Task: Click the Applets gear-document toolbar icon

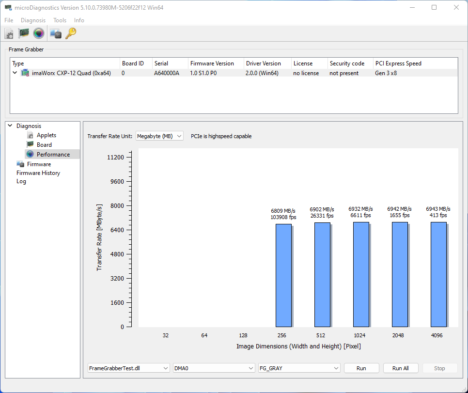Action: click(9, 33)
